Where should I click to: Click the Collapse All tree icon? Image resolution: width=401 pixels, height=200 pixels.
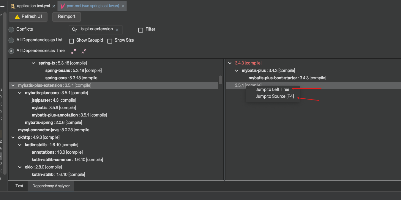click(84, 51)
